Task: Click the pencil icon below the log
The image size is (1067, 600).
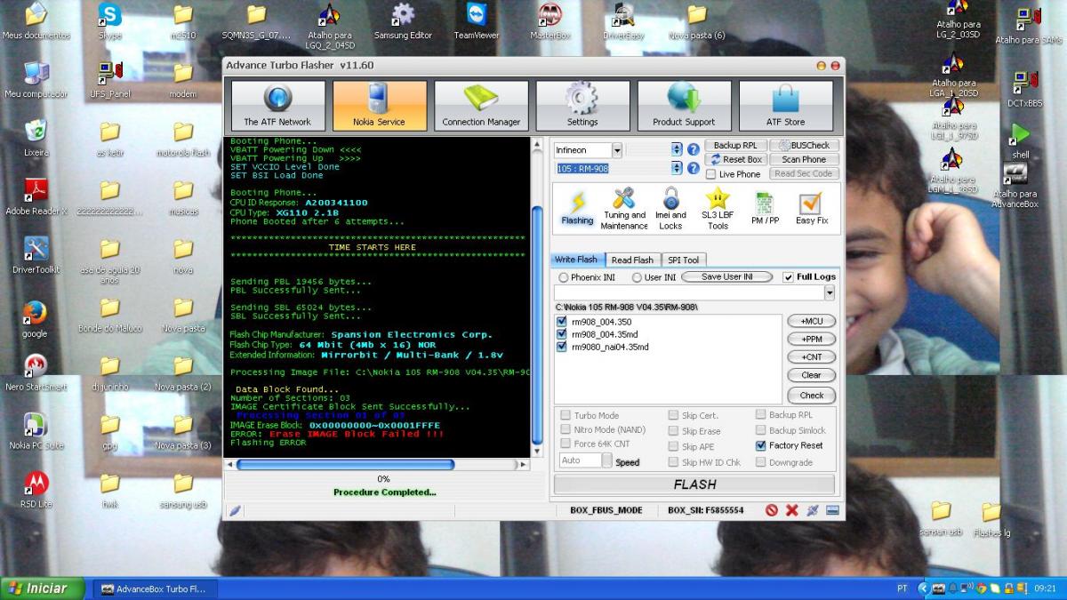Action: (235, 510)
